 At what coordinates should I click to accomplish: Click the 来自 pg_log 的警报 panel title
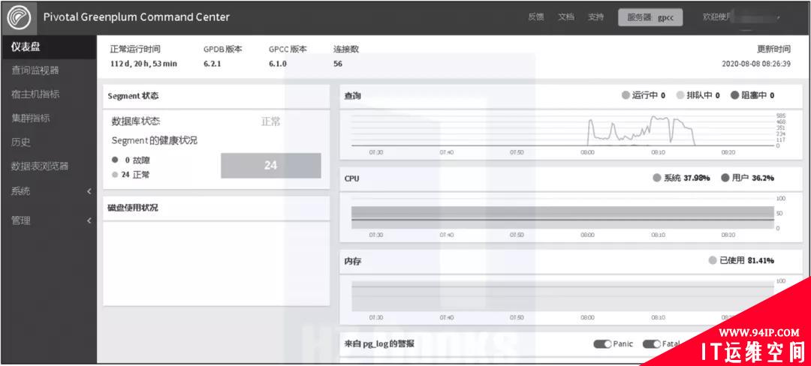click(x=379, y=343)
